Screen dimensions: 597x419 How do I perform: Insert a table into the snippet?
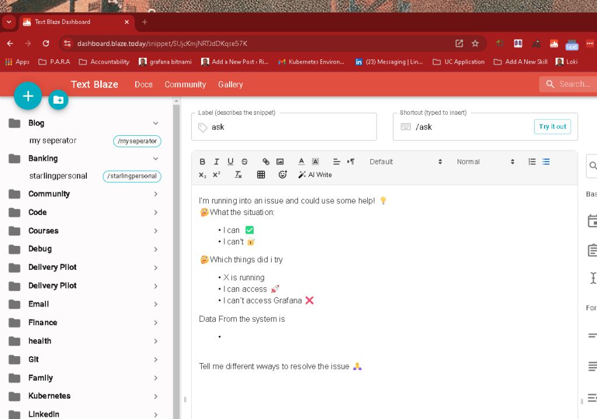click(261, 175)
